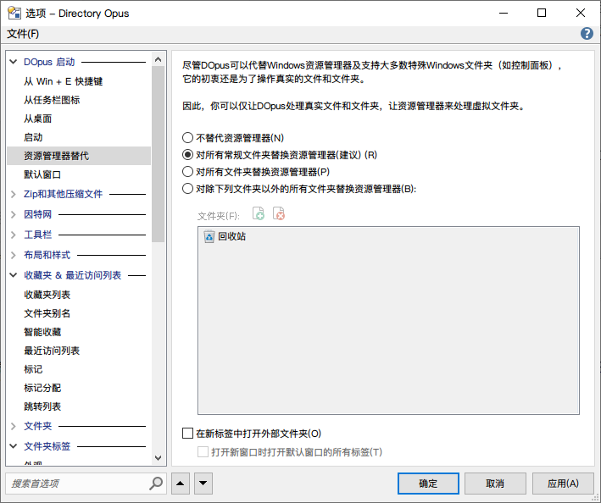Open 从任务栏图标 page
The width and height of the screenshot is (601, 503).
52,100
